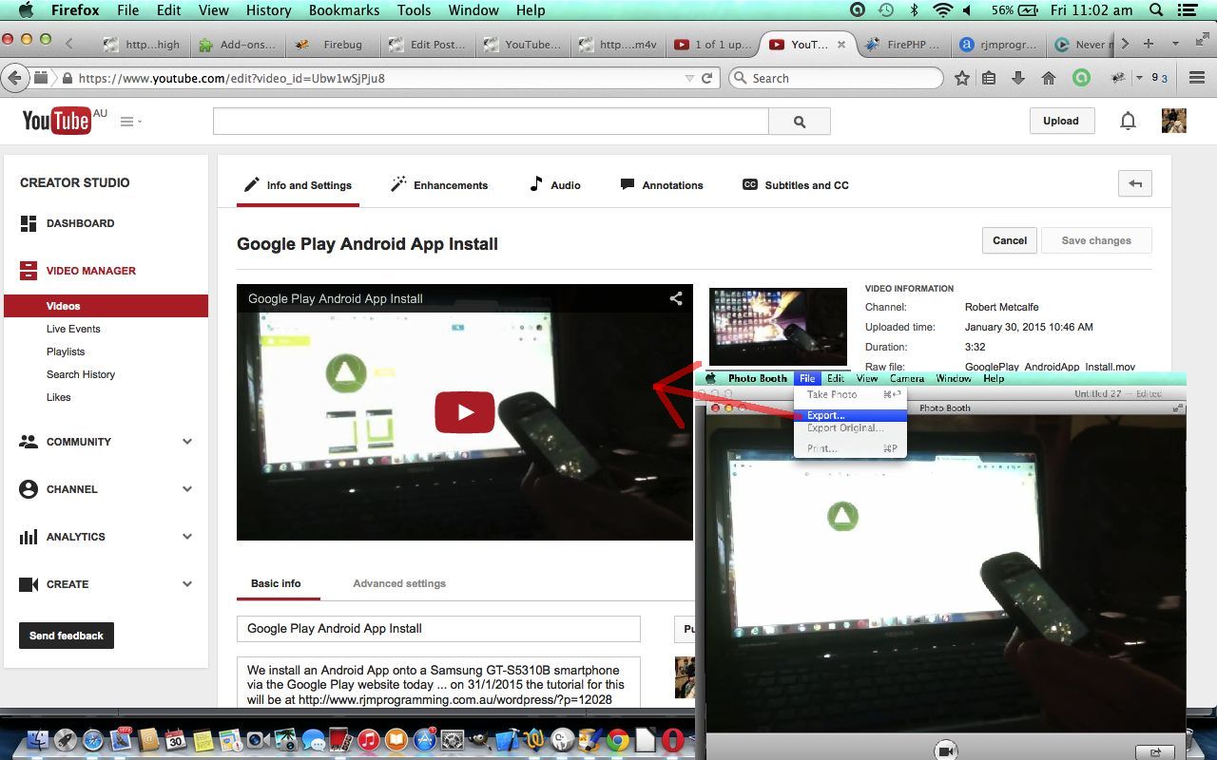This screenshot has width=1217, height=760.
Task: Open Firebug dropdown arrow
Action: click(x=1139, y=79)
